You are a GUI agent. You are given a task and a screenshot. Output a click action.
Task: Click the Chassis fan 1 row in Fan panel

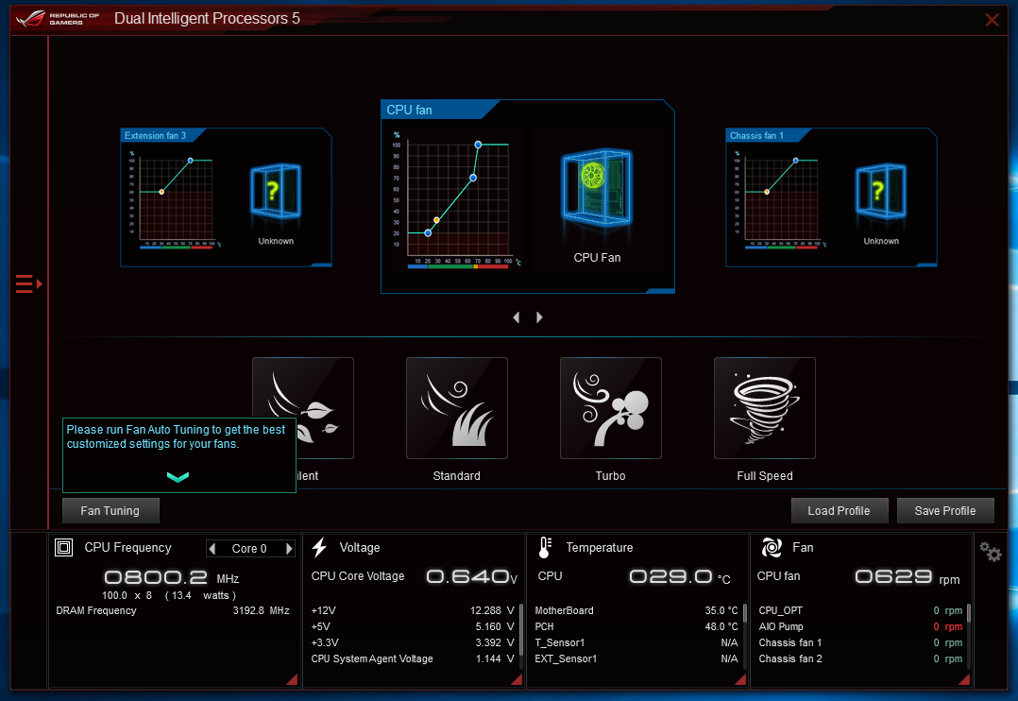coord(860,642)
